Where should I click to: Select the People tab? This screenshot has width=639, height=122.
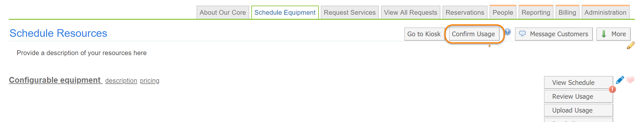coord(503,13)
